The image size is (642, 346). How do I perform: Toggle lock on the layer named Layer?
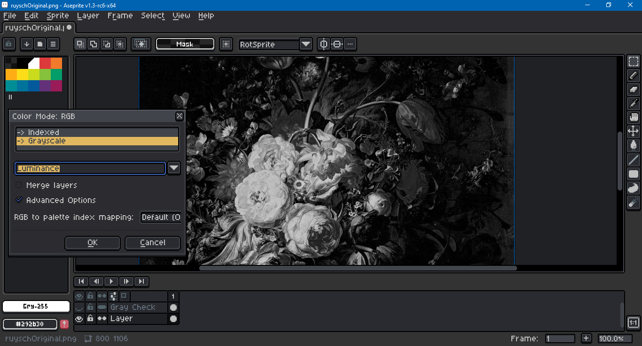[90, 319]
